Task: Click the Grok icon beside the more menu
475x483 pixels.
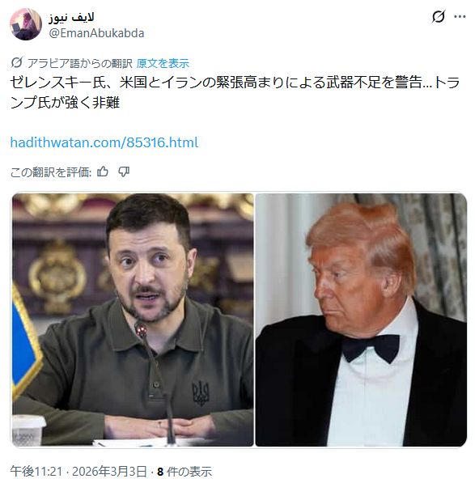Action: 438,17
